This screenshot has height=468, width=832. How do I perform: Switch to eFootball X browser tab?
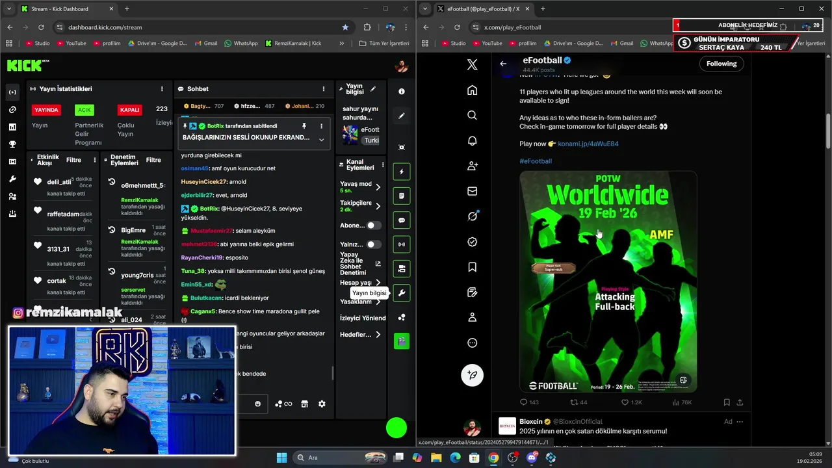pos(484,9)
